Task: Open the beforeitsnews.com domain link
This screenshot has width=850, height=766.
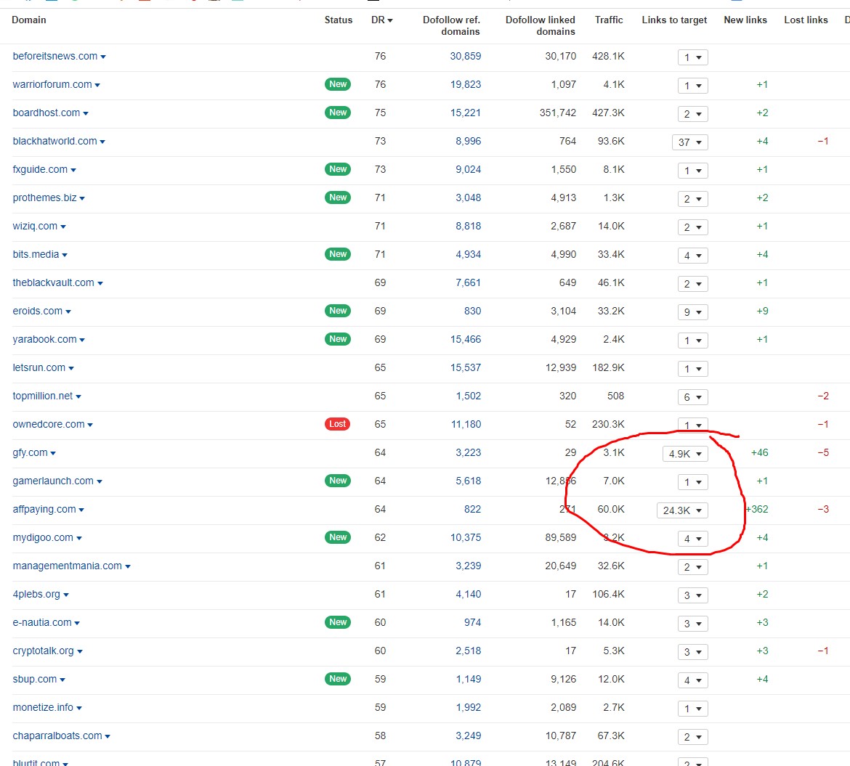Action: [x=54, y=57]
